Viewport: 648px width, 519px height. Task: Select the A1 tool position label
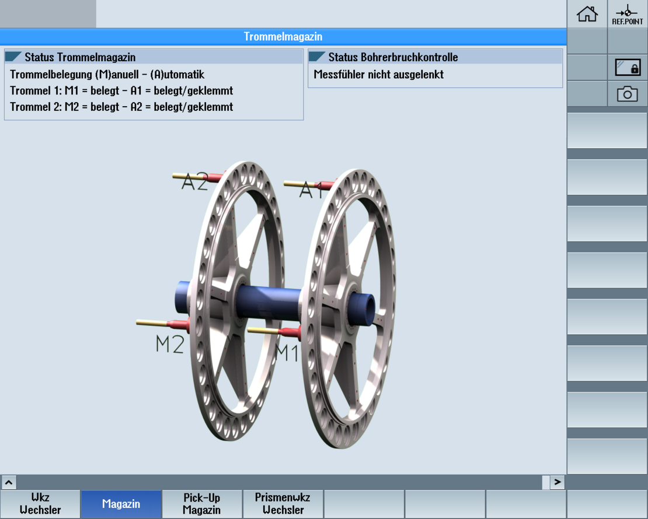coord(311,190)
